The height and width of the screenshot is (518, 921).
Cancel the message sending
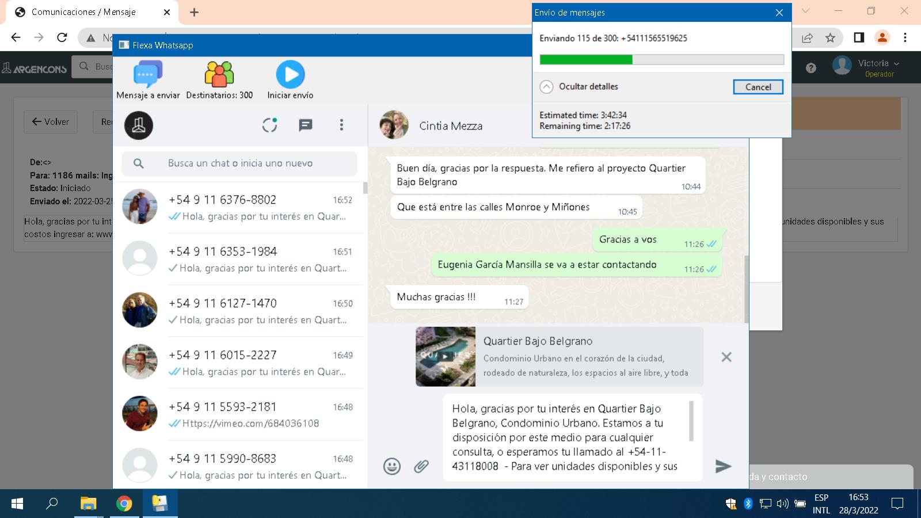758,87
